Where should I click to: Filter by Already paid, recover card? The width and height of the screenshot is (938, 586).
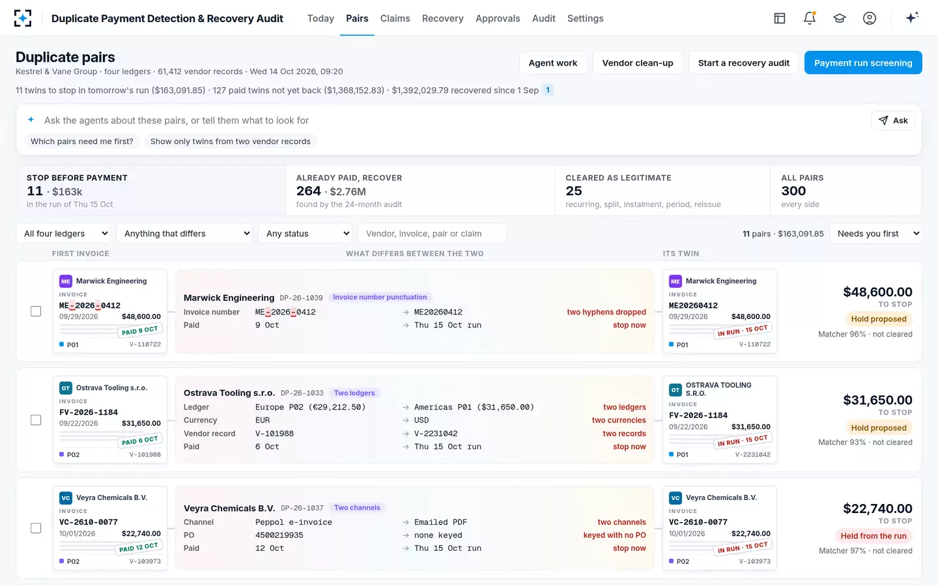point(420,190)
